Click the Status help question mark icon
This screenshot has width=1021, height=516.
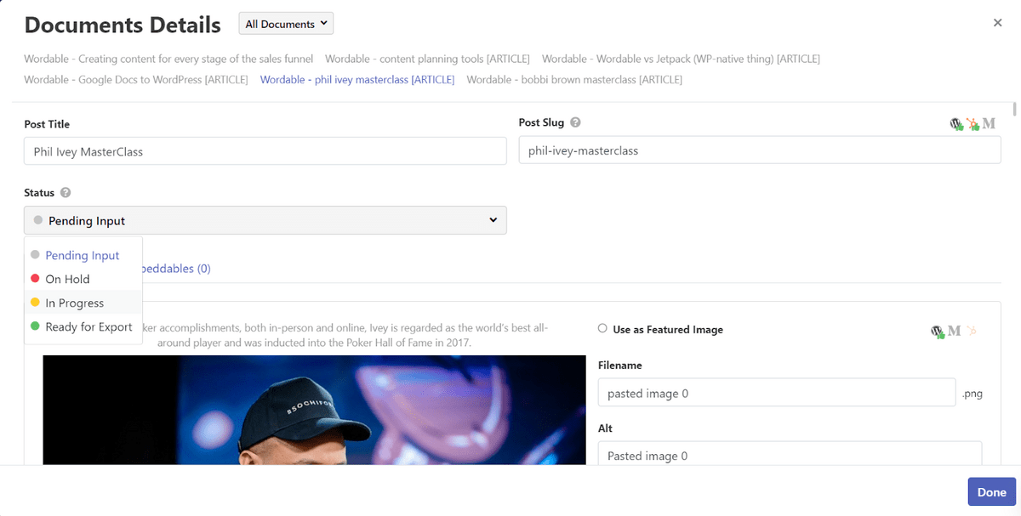pyautogui.click(x=65, y=192)
